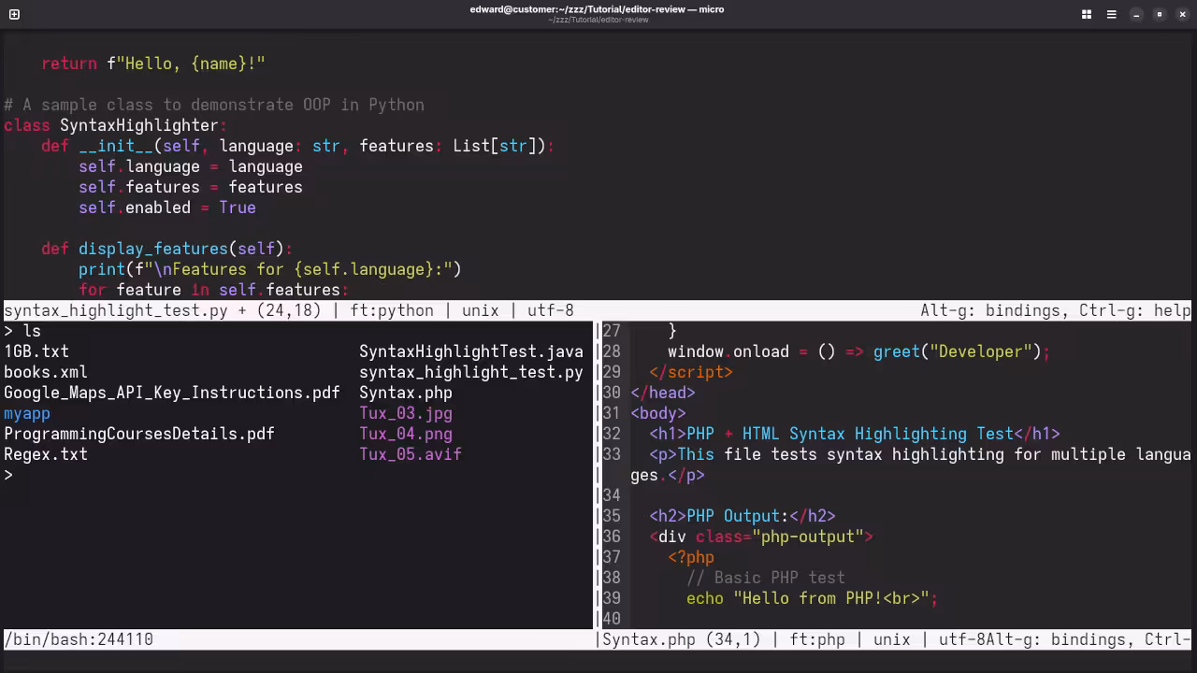Close the terminal window
This screenshot has height=673, width=1197.
pos(1183,14)
